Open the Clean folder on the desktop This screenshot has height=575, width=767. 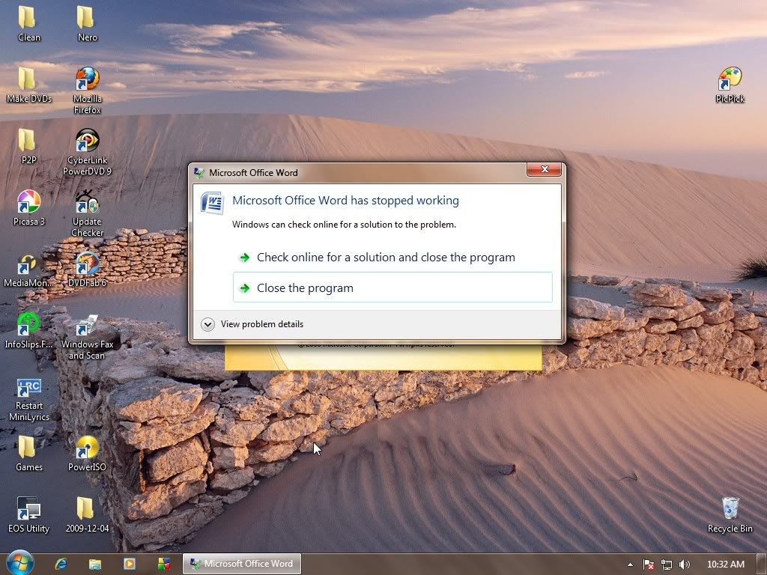point(28,23)
